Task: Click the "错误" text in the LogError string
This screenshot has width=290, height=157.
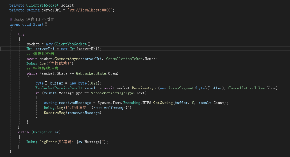Action: pyautogui.click(x=67, y=142)
